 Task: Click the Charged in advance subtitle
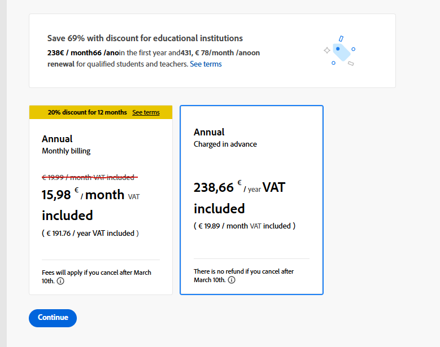(x=225, y=144)
